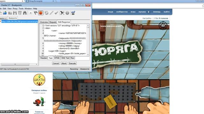Open the Window menu in Charles
204x114 pixels.
point(28,9)
